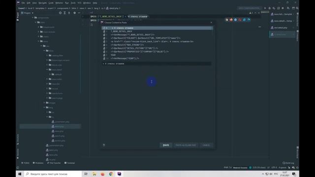Image resolution: width=315 pixels, height=177 pixels.
Task: Open the Tools menu
Action: pos(73,3)
